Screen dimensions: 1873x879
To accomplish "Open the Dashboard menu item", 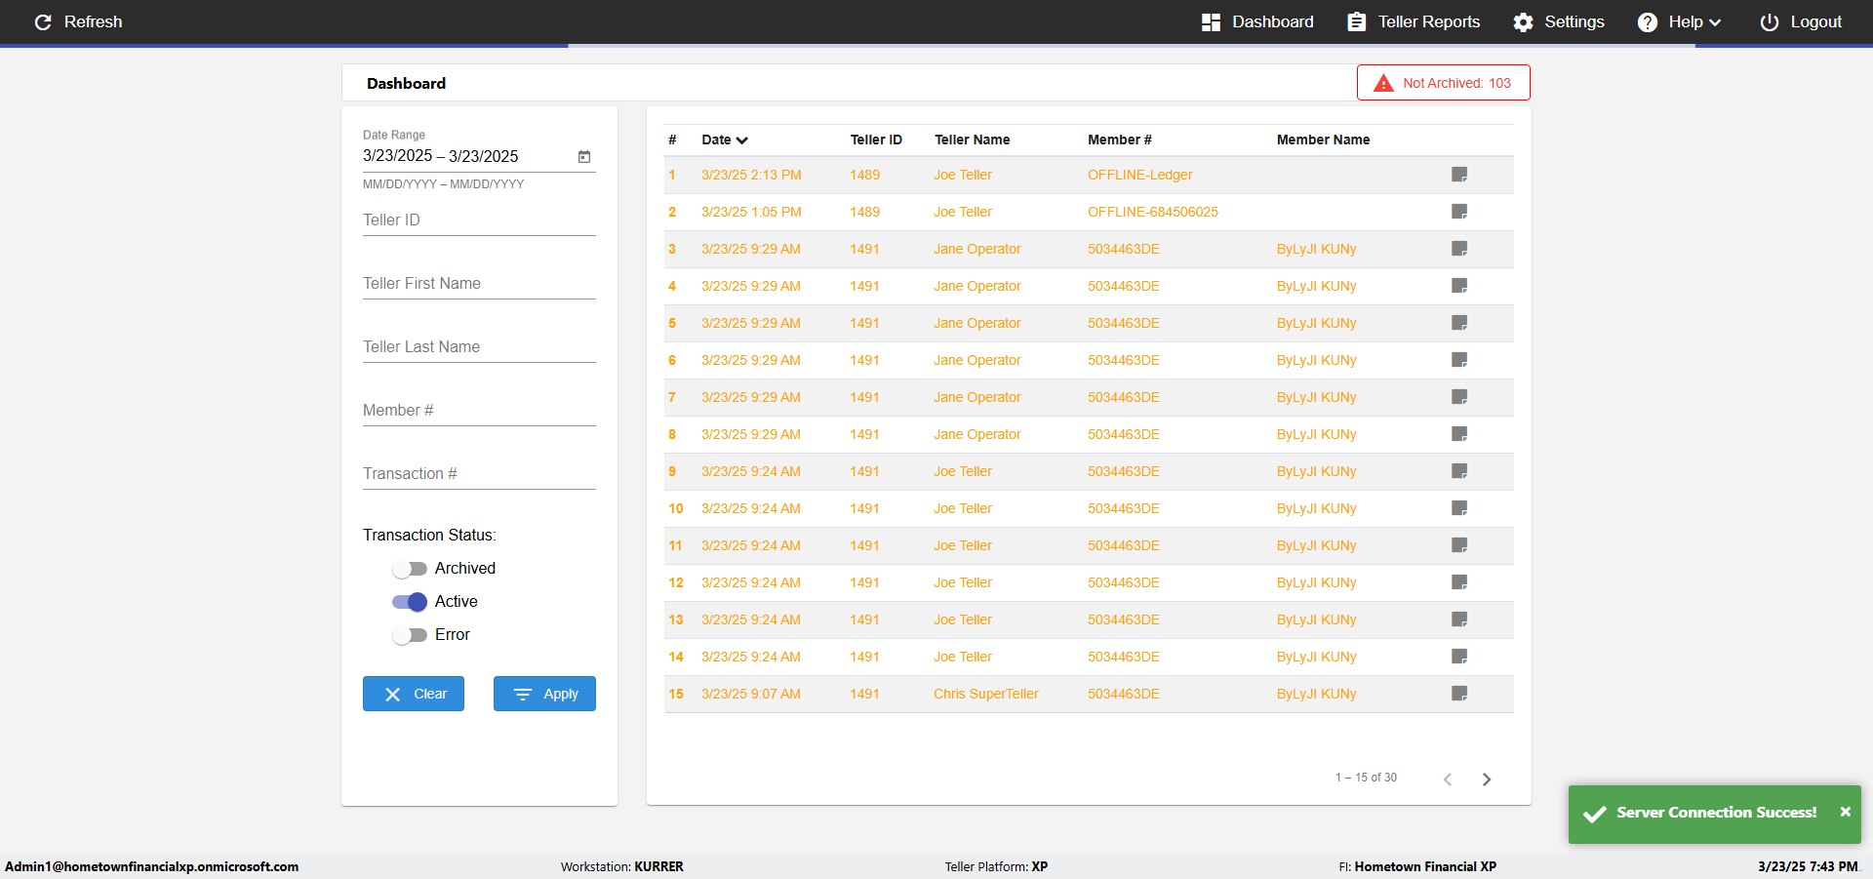I will click(1257, 21).
